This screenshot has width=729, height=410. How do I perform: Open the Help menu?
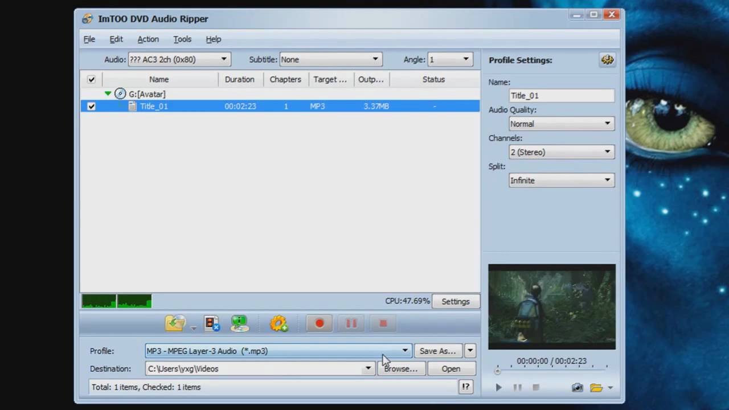(x=214, y=39)
